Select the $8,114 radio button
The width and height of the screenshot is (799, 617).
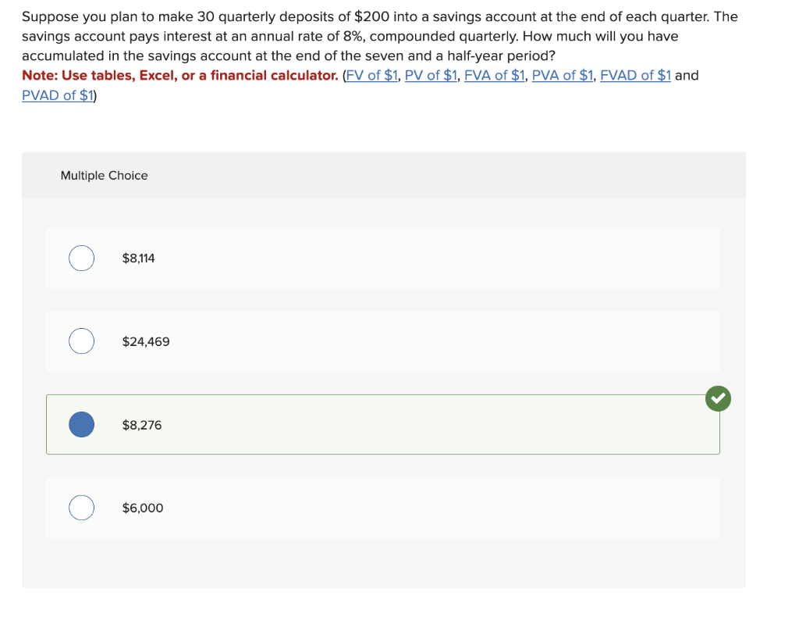tap(81, 258)
